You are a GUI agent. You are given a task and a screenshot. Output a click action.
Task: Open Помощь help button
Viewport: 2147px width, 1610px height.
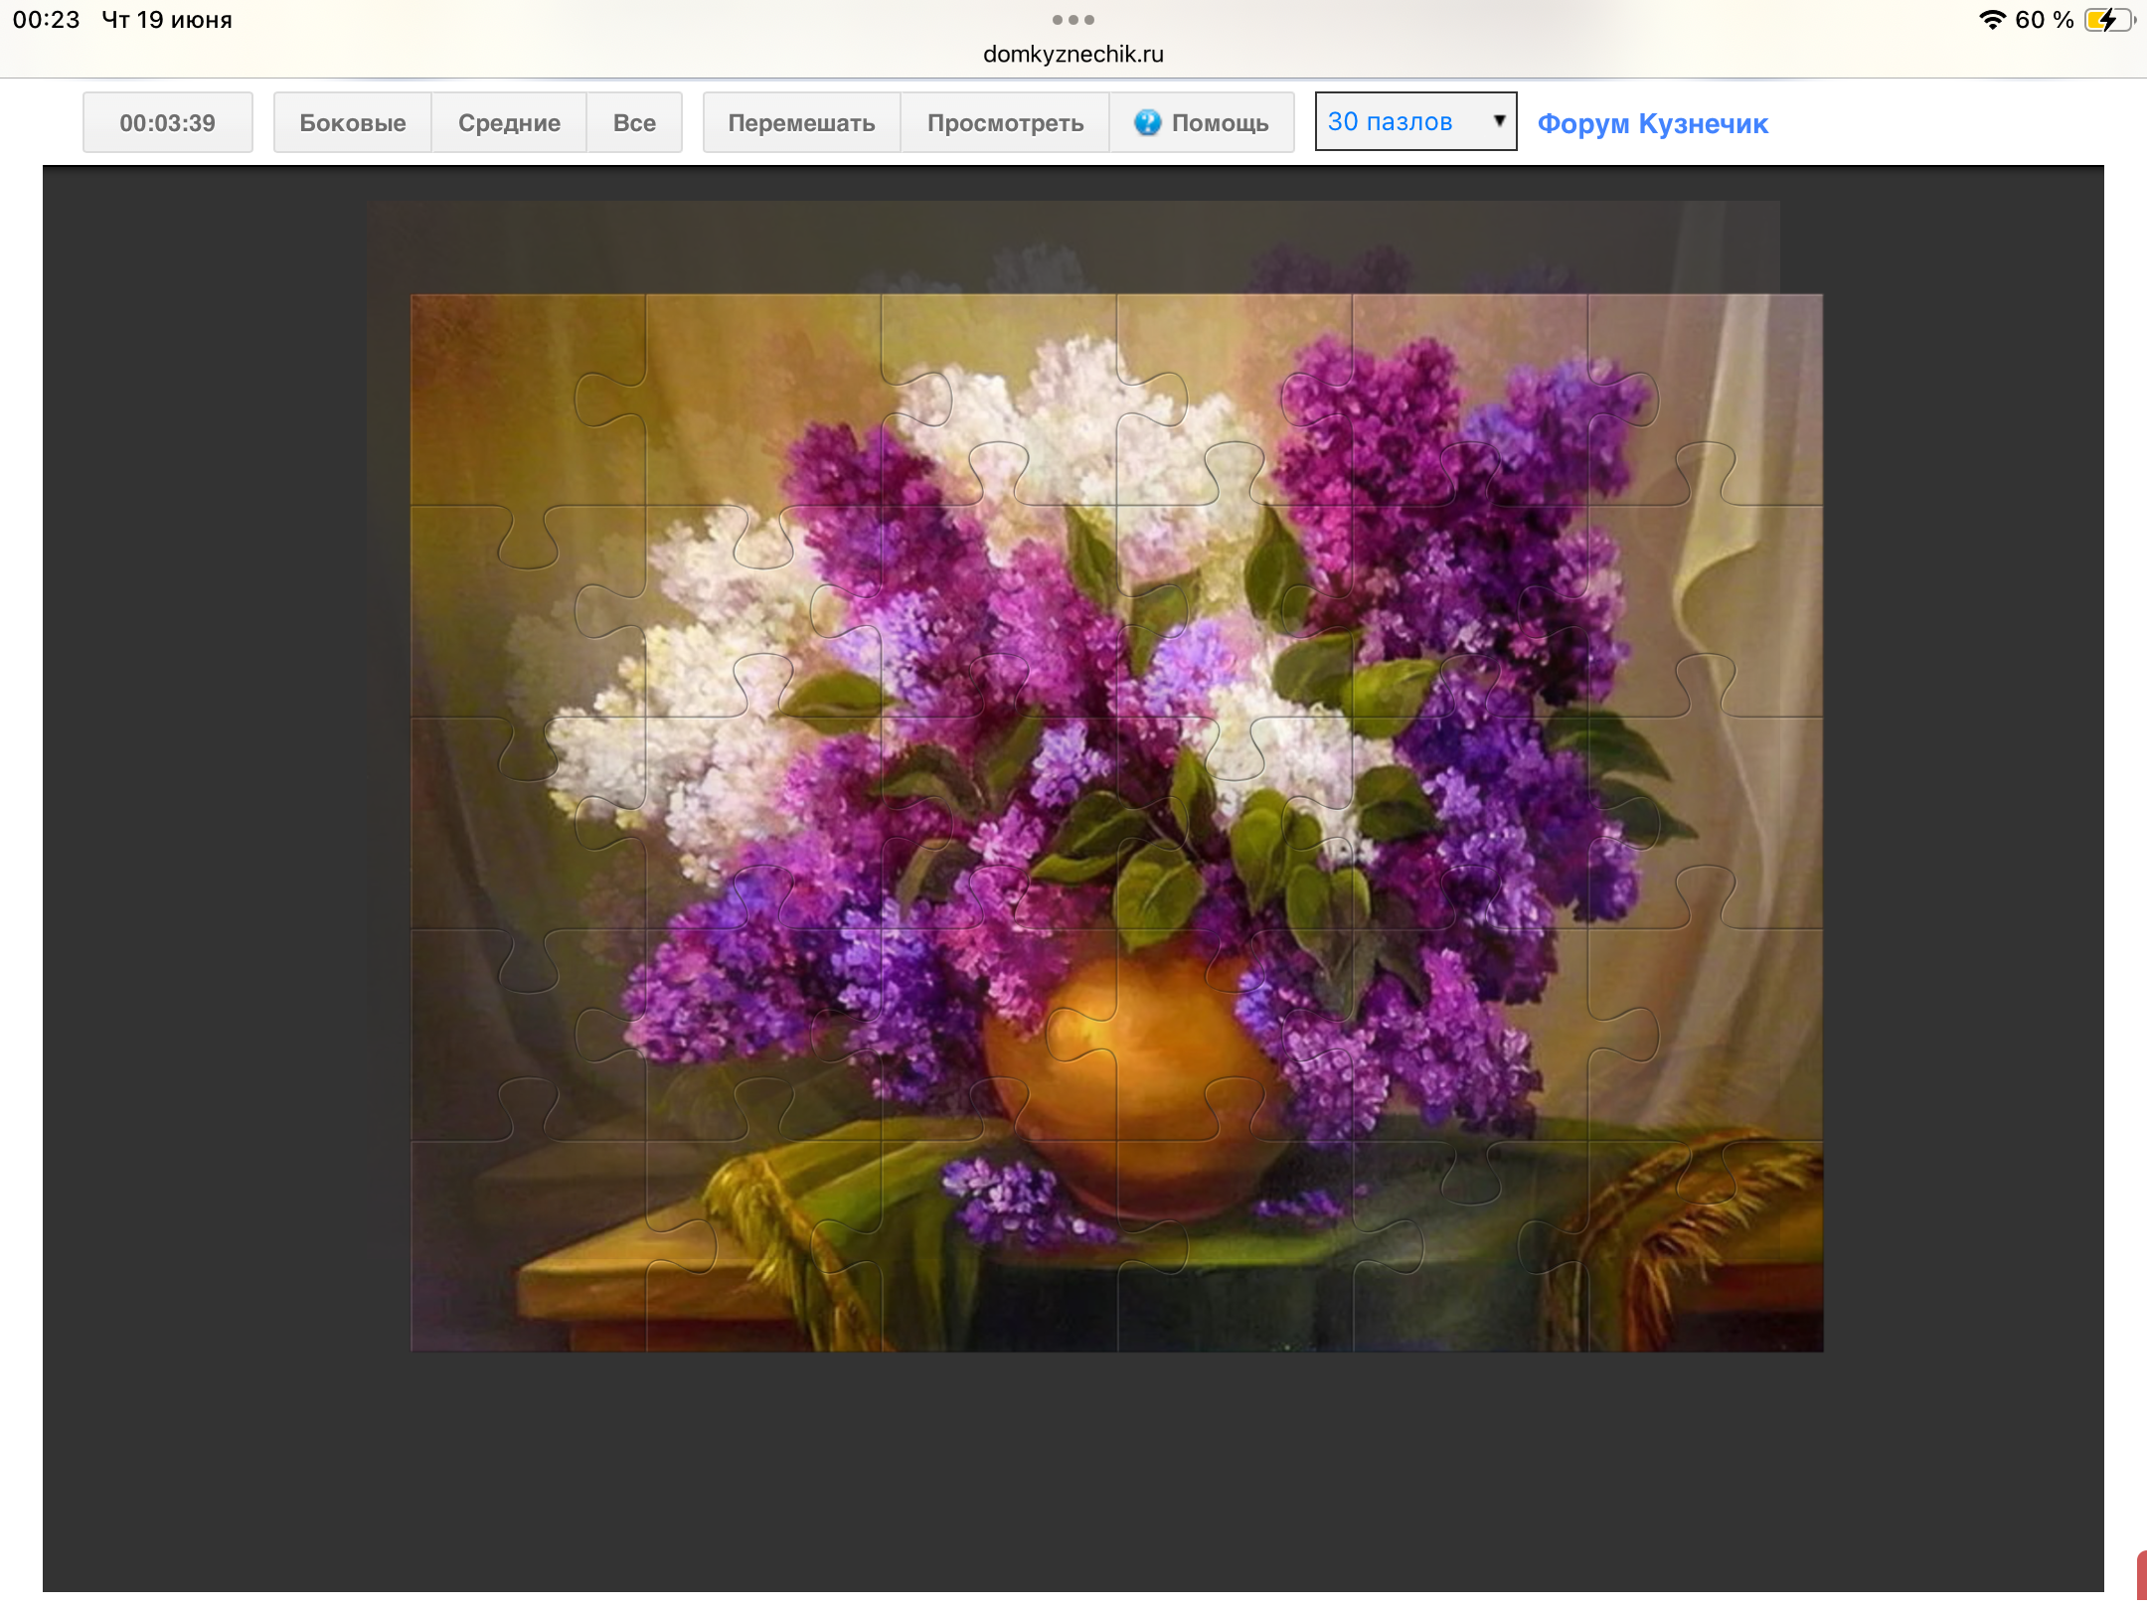pos(1202,122)
